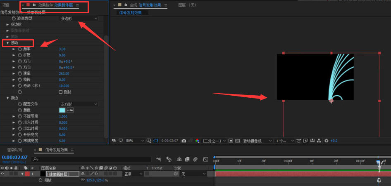The height and width of the screenshot is (186, 391).
Task: Click the show channel RGB icon
Action: pyautogui.click(x=197, y=141)
